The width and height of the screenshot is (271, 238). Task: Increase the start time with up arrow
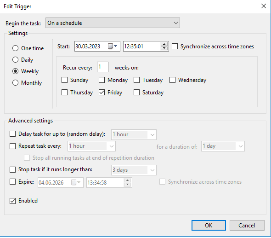(164, 44)
